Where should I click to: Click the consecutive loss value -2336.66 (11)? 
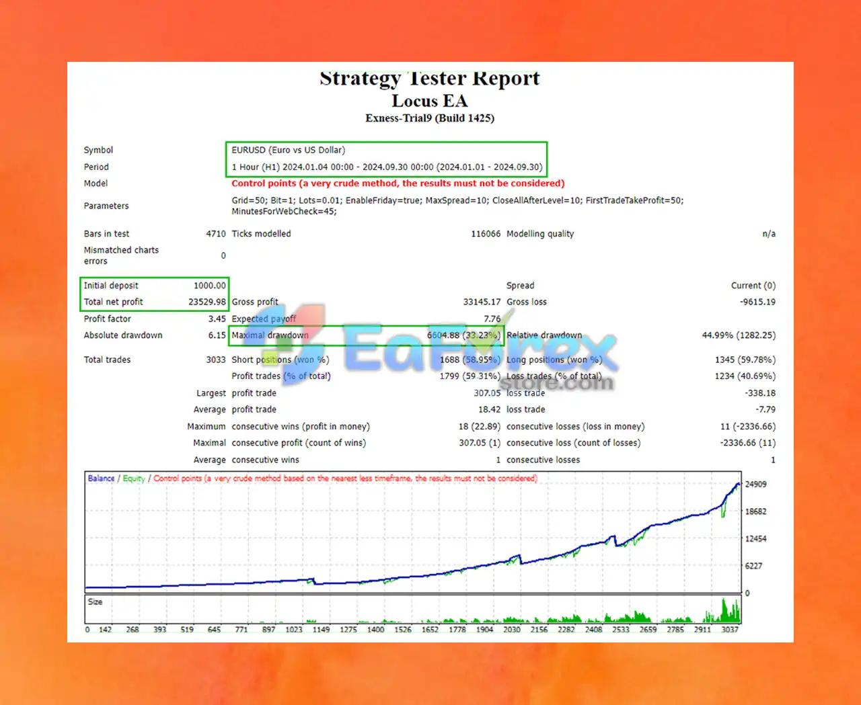pyautogui.click(x=748, y=443)
